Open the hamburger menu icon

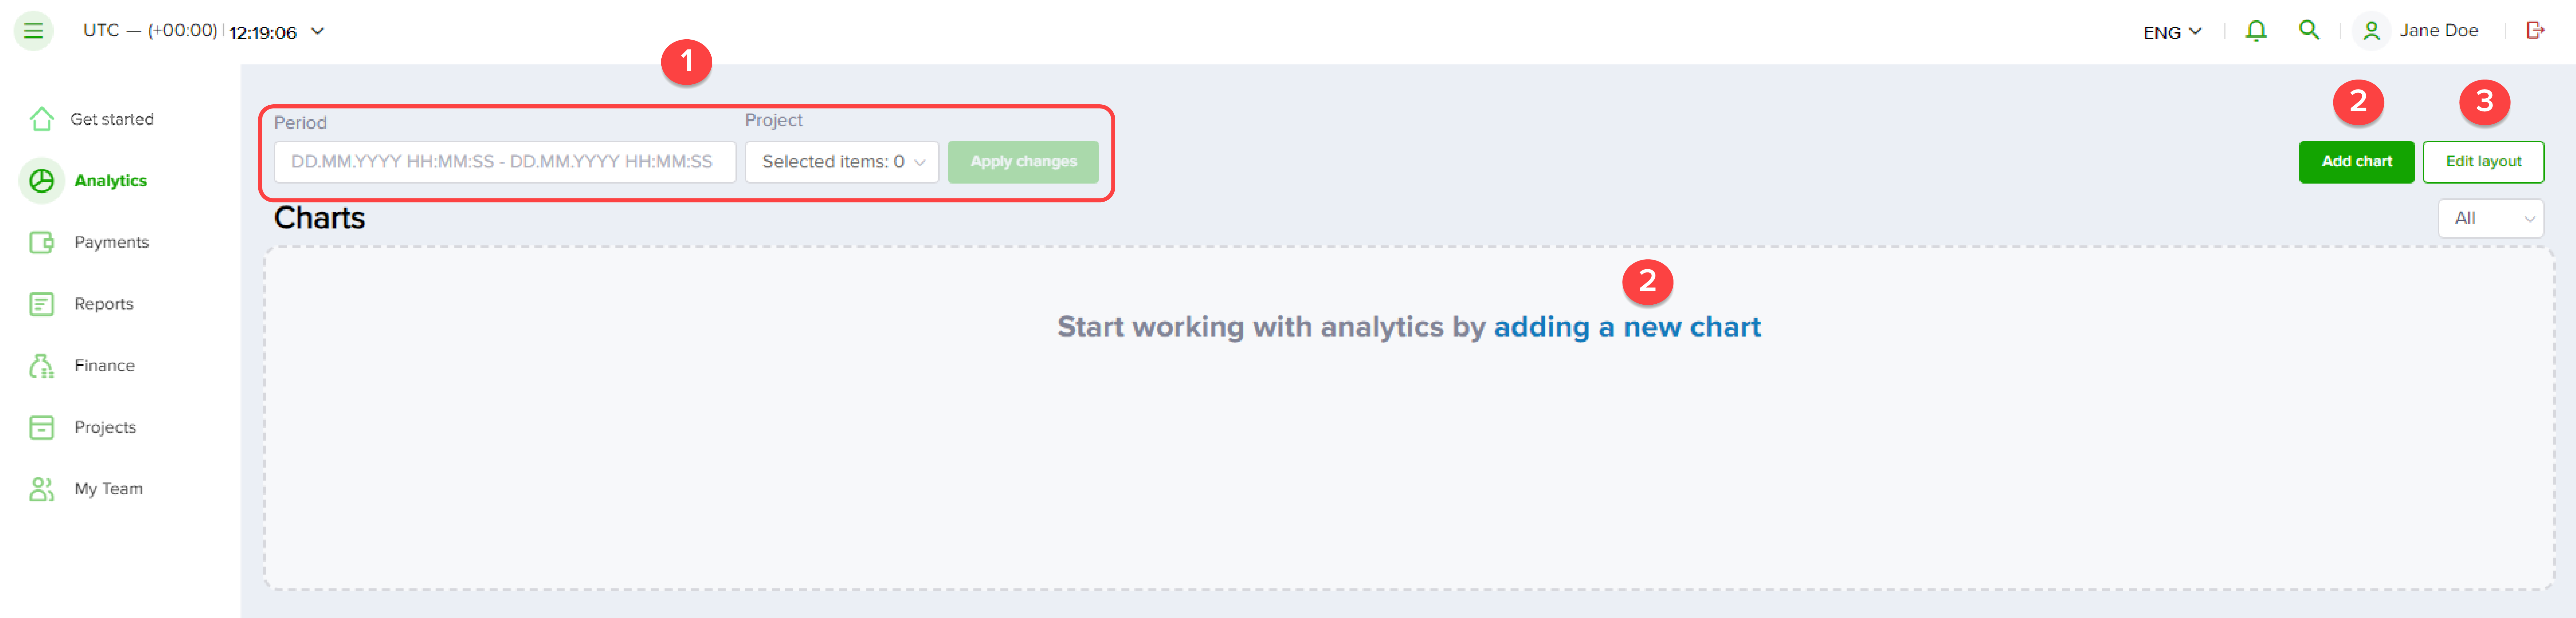(33, 31)
